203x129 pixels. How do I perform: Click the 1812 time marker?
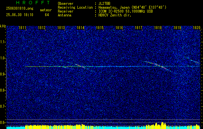(42, 28)
